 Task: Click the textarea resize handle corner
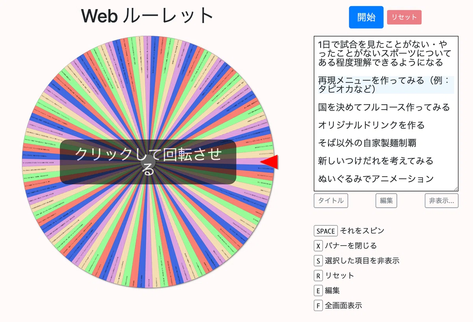456,189
